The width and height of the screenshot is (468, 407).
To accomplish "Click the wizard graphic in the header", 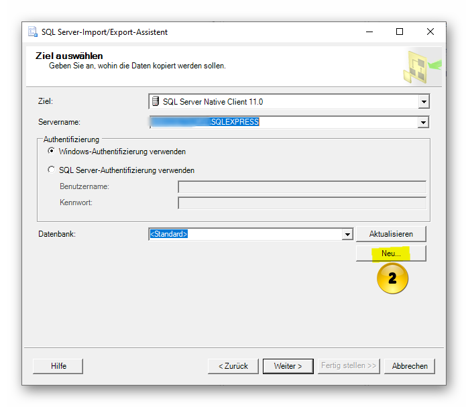I will [422, 66].
